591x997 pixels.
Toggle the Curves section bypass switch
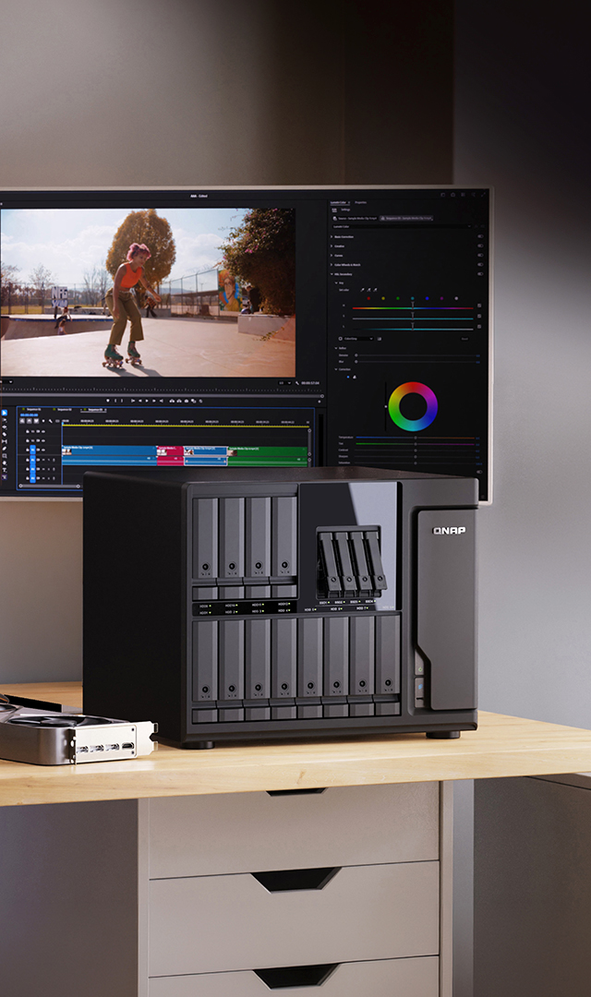pos(480,256)
